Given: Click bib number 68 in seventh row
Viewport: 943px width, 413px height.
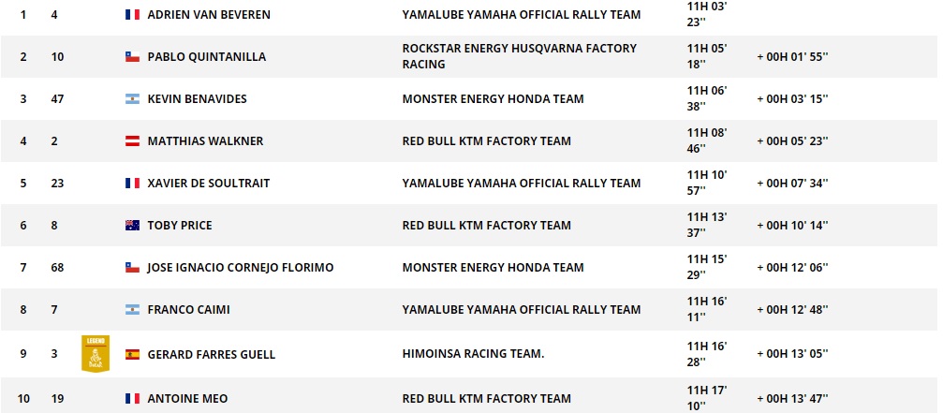Looking at the screenshot, I should tap(58, 268).
